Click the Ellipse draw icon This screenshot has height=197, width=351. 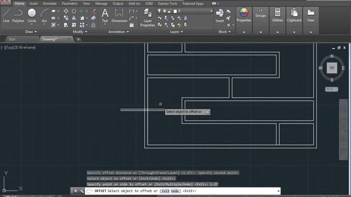click(53, 18)
